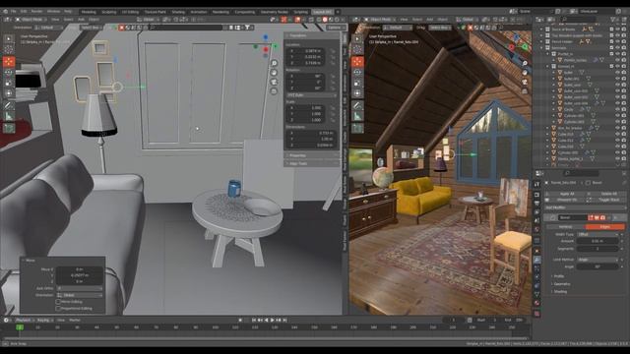Select the Rotate tool in right rendered viewport
This screenshot has width=630, height=354.
pyautogui.click(x=357, y=72)
